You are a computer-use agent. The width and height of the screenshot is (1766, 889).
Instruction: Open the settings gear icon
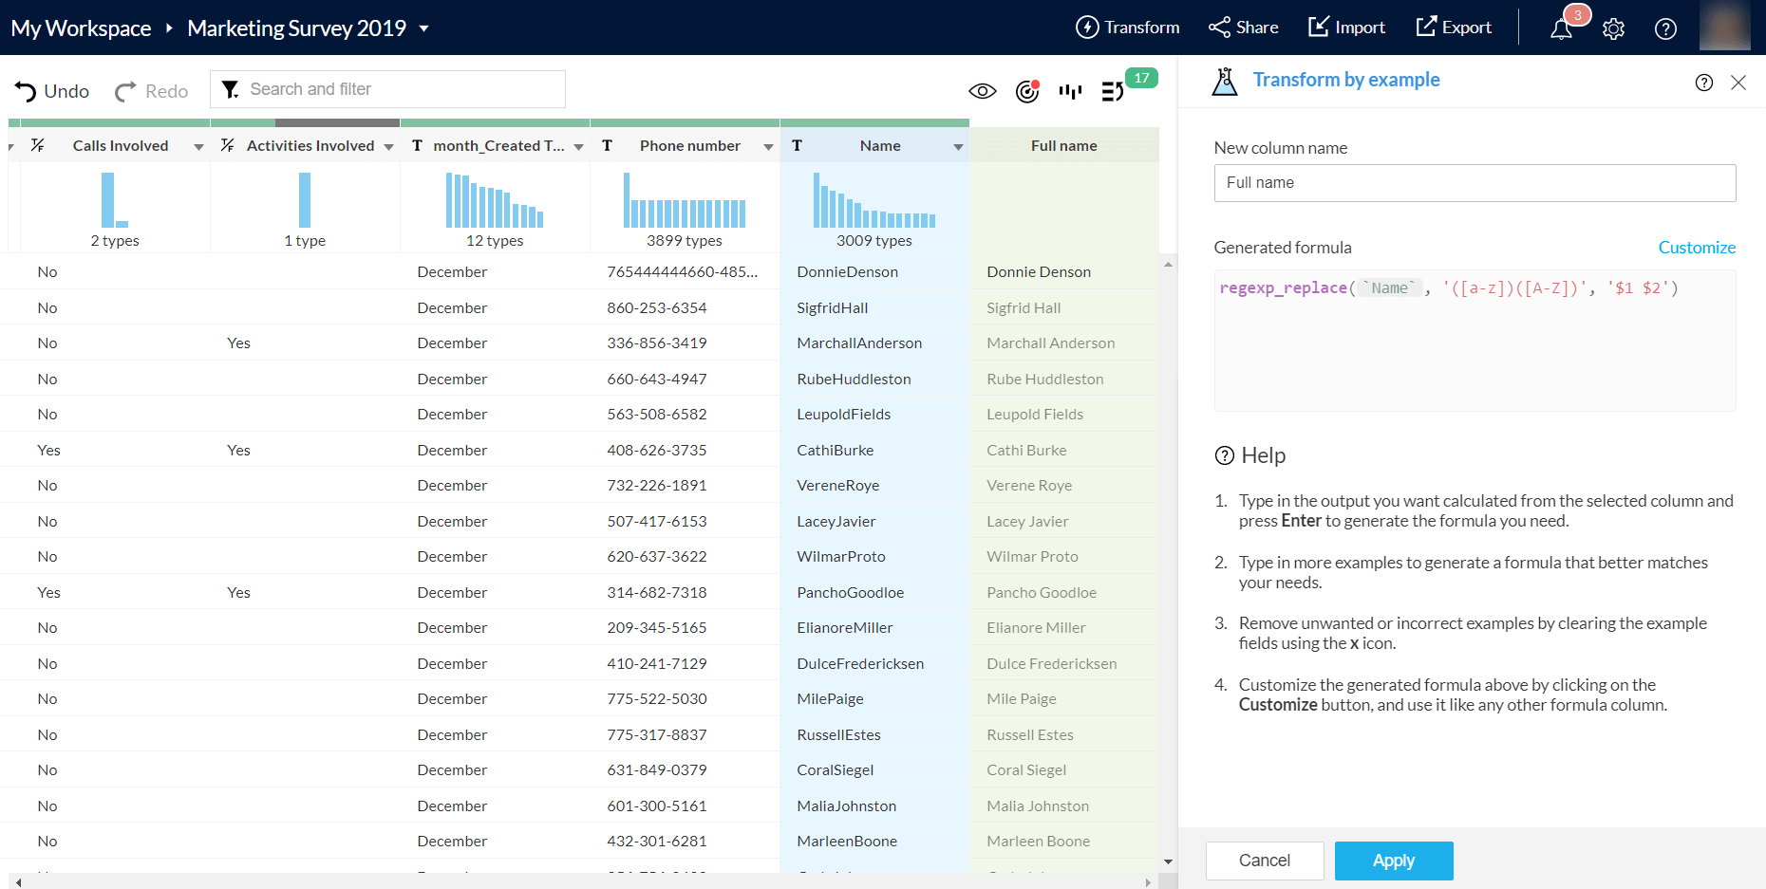1613,28
